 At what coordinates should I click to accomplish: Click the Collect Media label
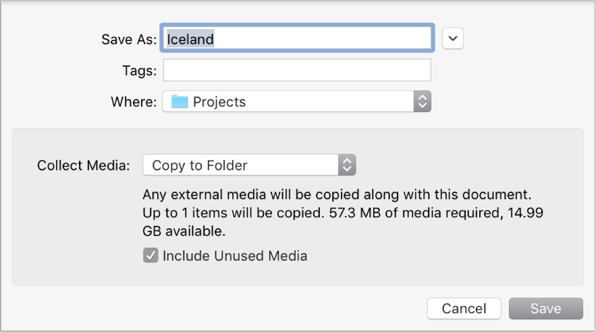coord(83,165)
